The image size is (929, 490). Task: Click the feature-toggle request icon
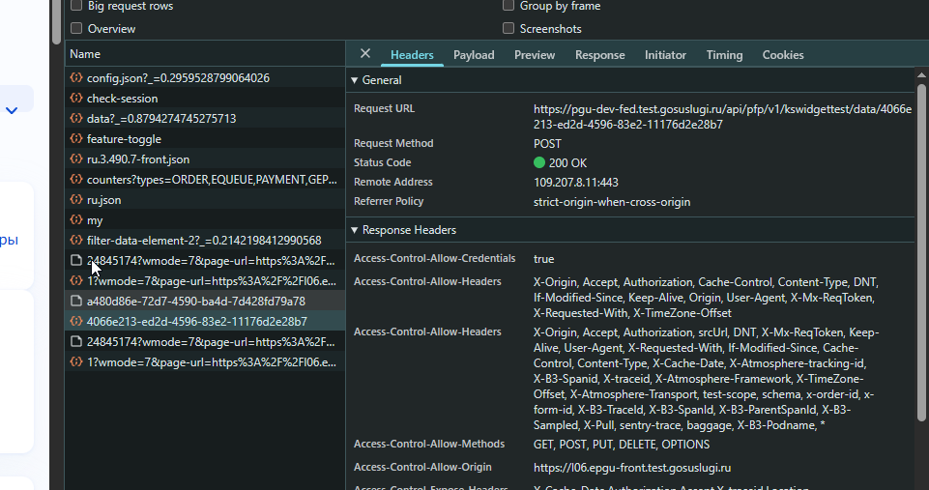pos(75,138)
